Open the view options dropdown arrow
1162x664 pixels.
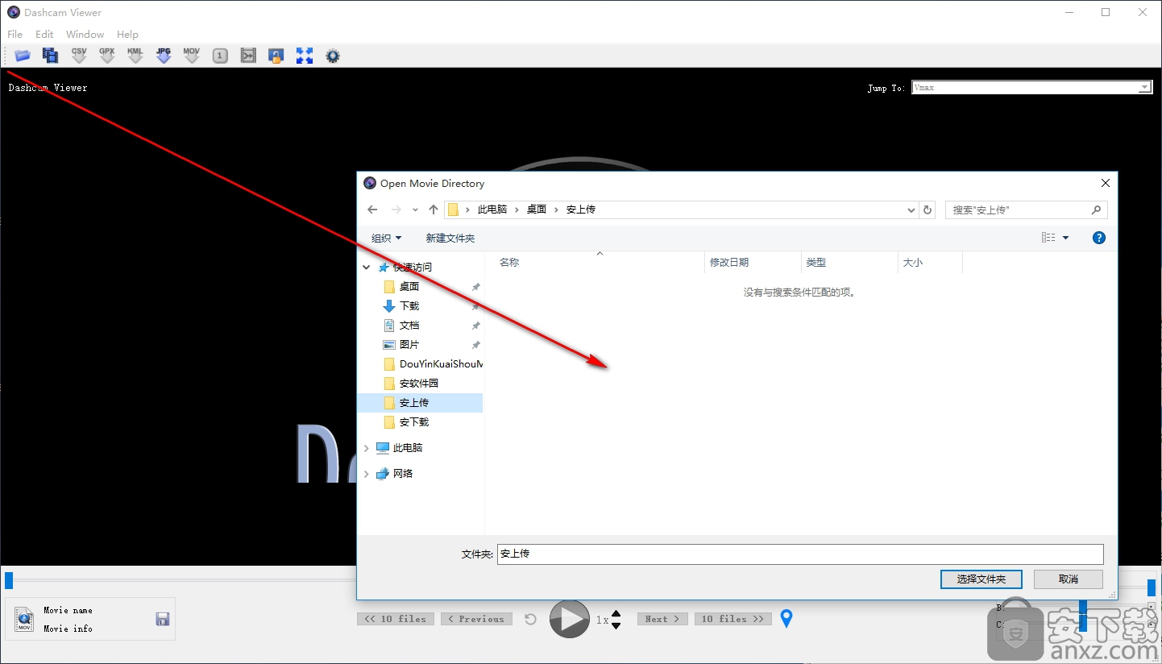1065,238
